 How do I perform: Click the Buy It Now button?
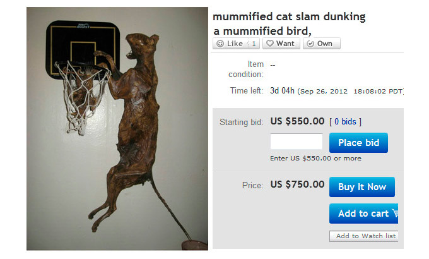(362, 187)
